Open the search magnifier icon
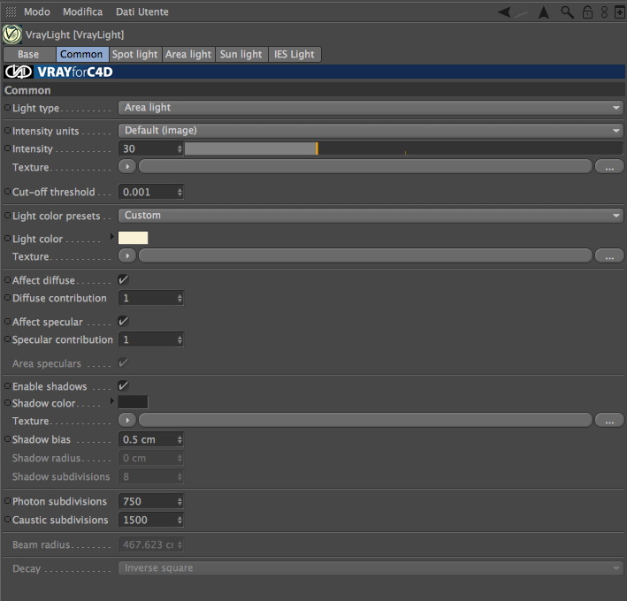The height and width of the screenshot is (601, 627). pyautogui.click(x=567, y=12)
